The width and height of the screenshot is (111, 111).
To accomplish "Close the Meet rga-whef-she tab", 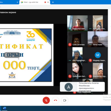I will tap(48, 2).
